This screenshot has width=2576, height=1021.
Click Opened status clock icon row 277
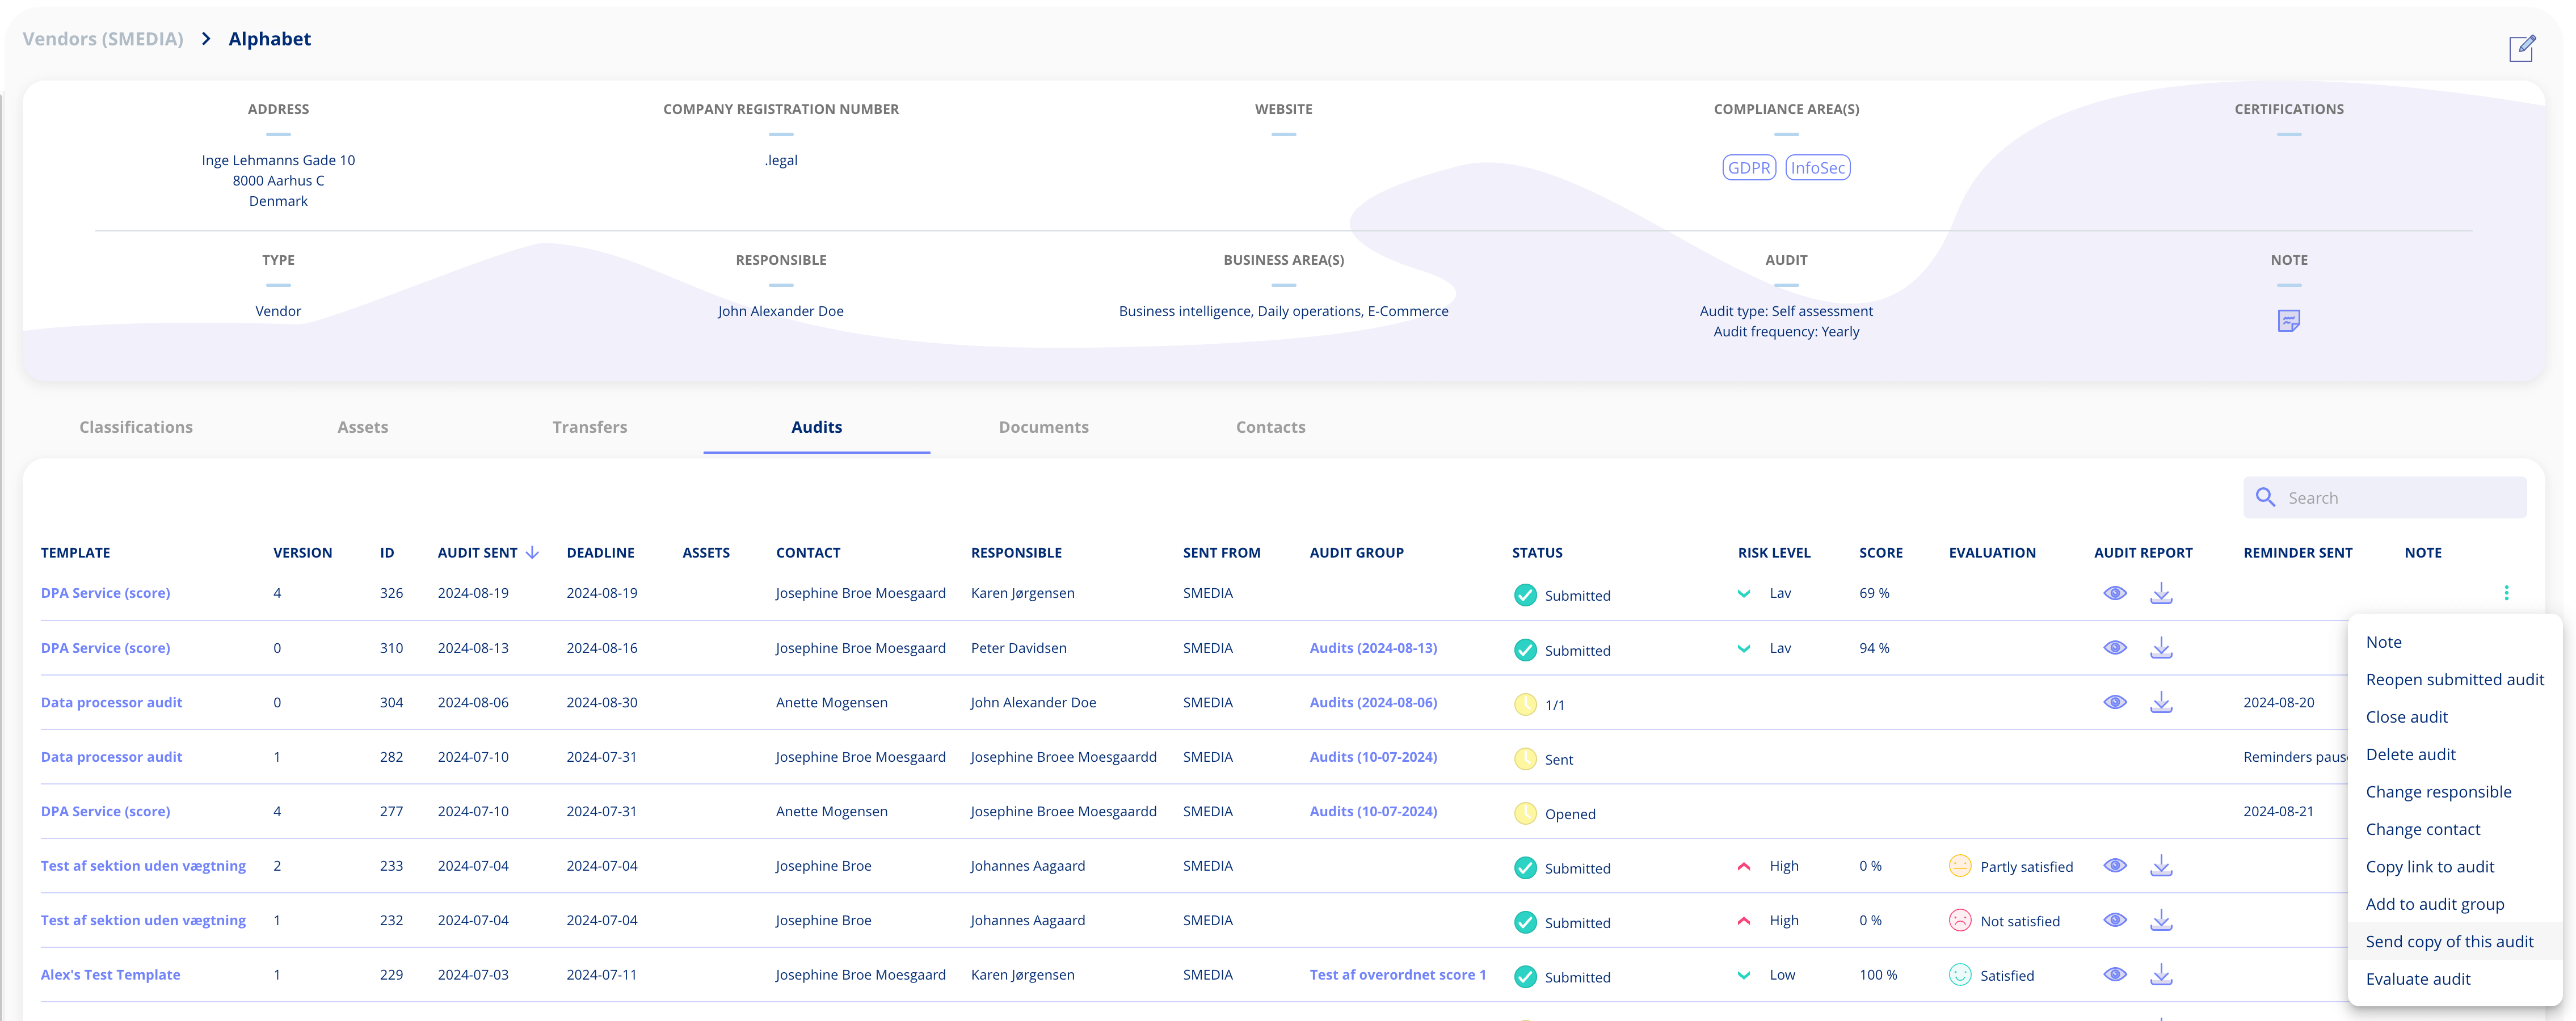(1525, 813)
